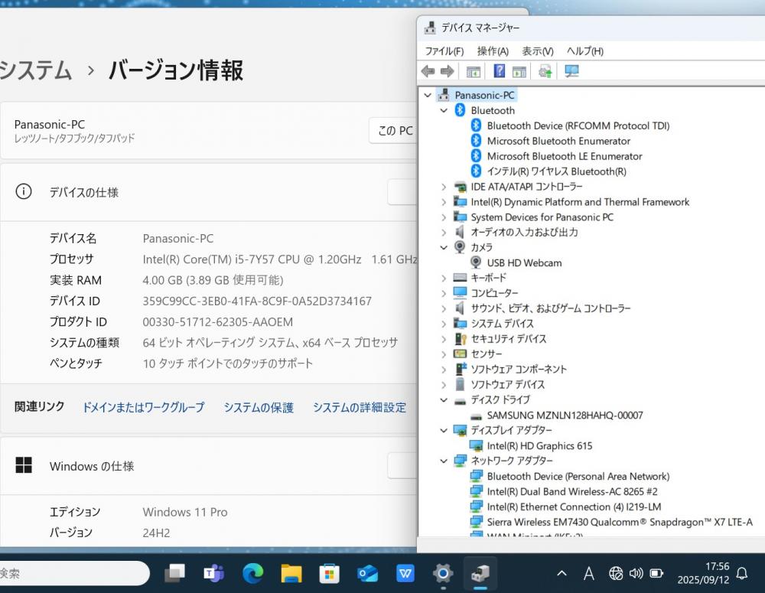This screenshot has height=593, width=765.
Task: Open Microsoft Teams from the taskbar
Action: [213, 573]
